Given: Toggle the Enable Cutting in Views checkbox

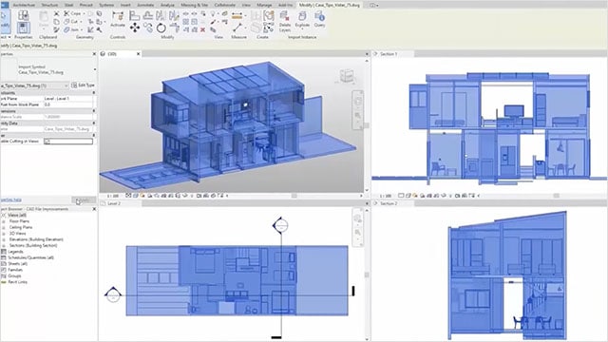Looking at the screenshot, I should (x=47, y=142).
